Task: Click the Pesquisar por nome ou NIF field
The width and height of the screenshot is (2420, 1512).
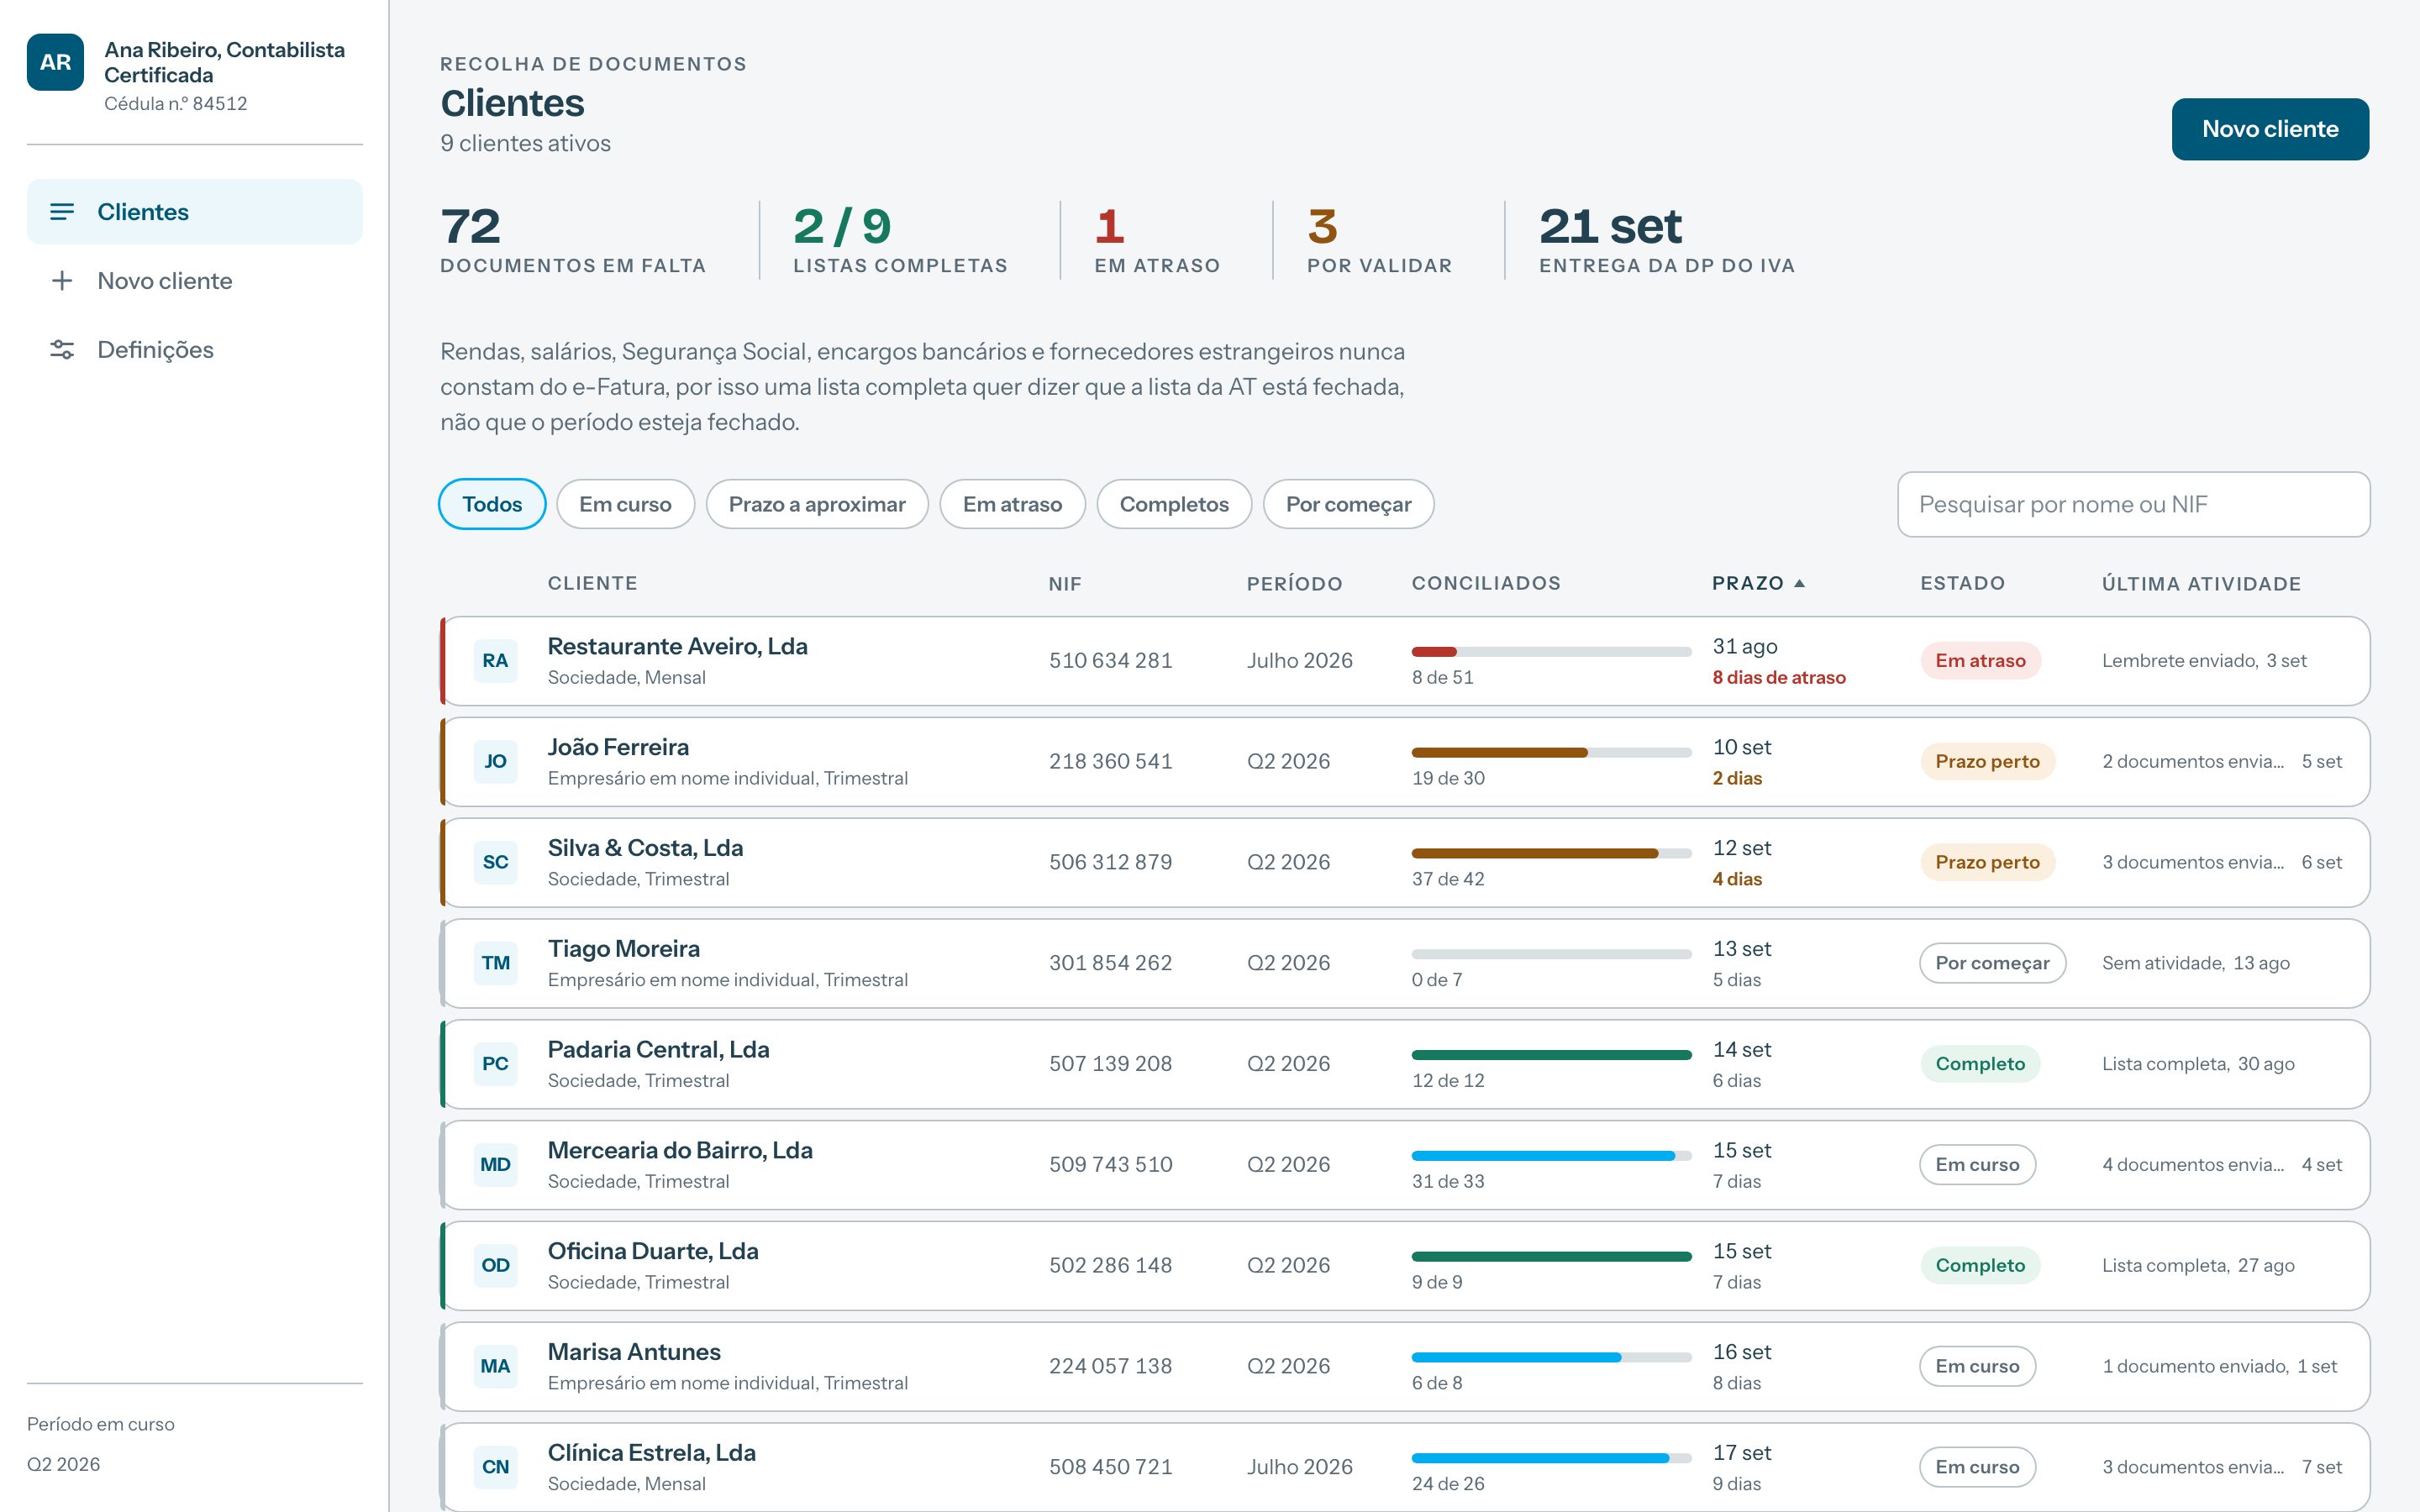Action: (x=2133, y=504)
